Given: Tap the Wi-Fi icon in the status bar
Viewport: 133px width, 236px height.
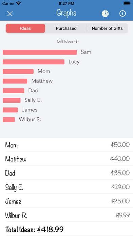Looking at the screenshot, I should pos(19,3).
